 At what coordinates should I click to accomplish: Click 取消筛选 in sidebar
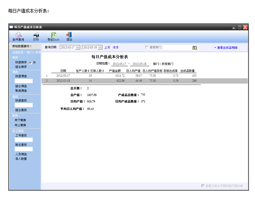tap(20, 91)
